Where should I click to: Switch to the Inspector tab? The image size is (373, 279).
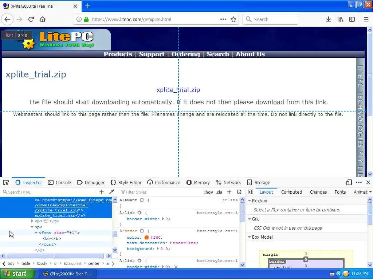point(28,182)
